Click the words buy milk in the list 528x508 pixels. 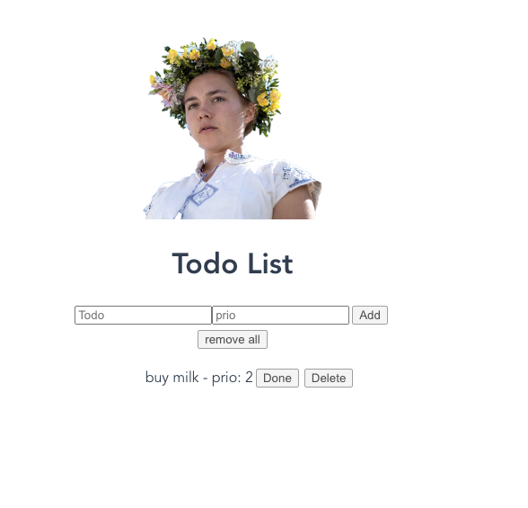[x=172, y=378]
